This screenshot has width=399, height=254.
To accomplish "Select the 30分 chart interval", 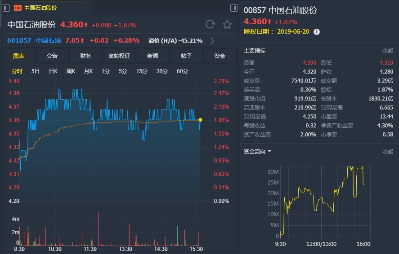I will coord(162,71).
